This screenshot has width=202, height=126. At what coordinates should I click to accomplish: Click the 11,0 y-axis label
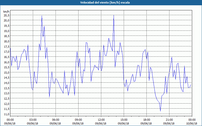[x=6, y=114]
